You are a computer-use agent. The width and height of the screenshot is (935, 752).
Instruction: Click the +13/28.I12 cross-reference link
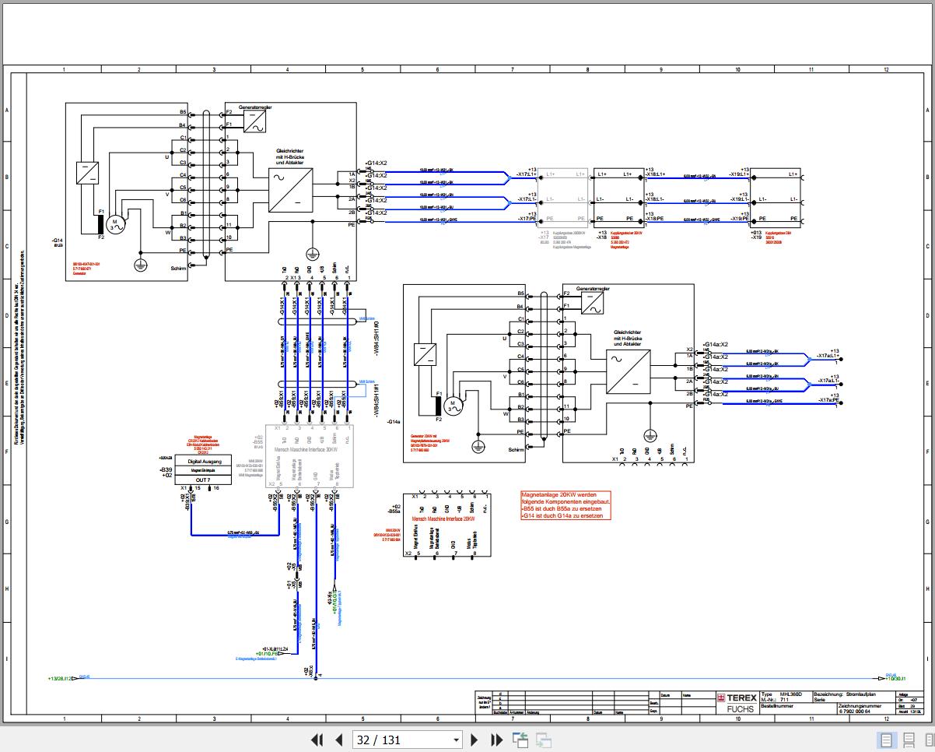click(59, 679)
